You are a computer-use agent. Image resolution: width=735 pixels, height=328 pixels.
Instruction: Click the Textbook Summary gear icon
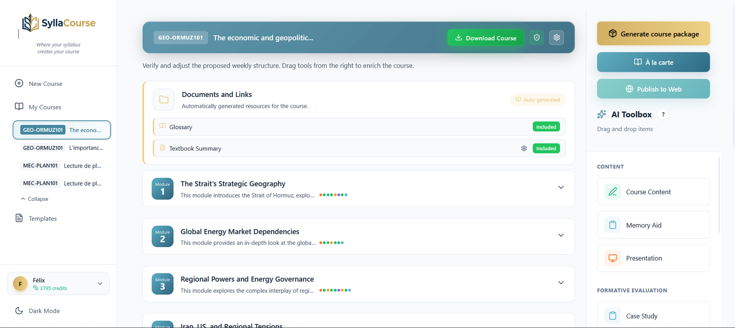click(524, 148)
